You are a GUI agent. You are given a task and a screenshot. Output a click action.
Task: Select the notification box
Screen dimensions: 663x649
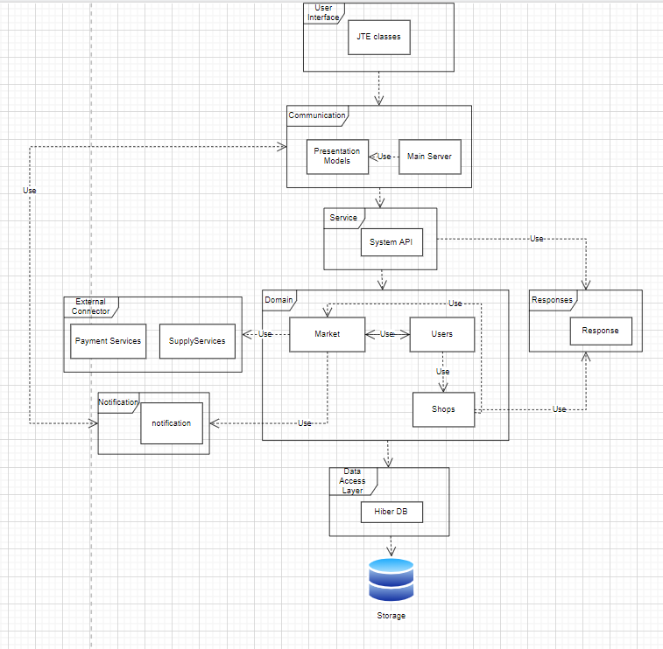172,423
